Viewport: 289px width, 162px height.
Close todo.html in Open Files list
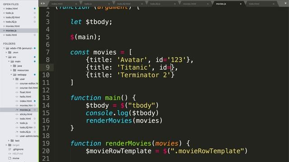[x=4, y=35]
